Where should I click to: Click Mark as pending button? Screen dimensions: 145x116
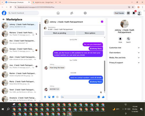[59, 33]
